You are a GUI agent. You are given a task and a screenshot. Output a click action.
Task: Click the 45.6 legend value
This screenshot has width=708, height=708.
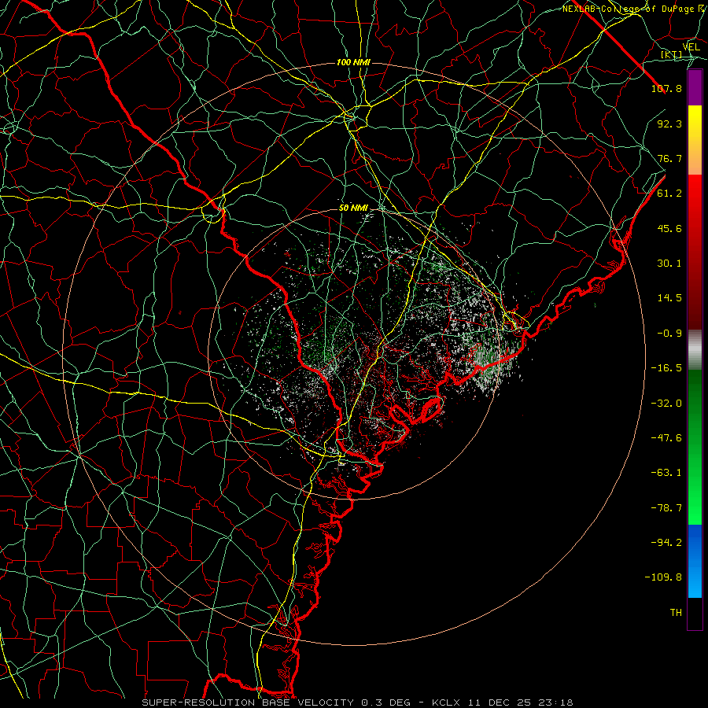coord(669,228)
